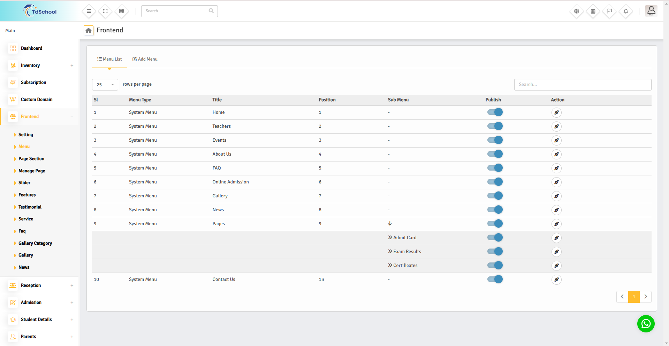Toggle publish switch for Admit Card
The image size is (669, 346).
[x=495, y=238]
